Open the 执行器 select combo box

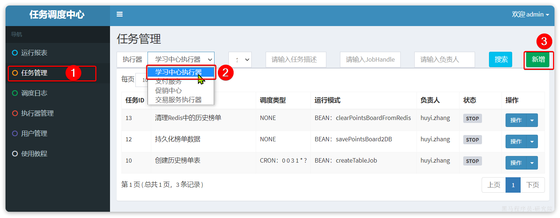tap(181, 59)
